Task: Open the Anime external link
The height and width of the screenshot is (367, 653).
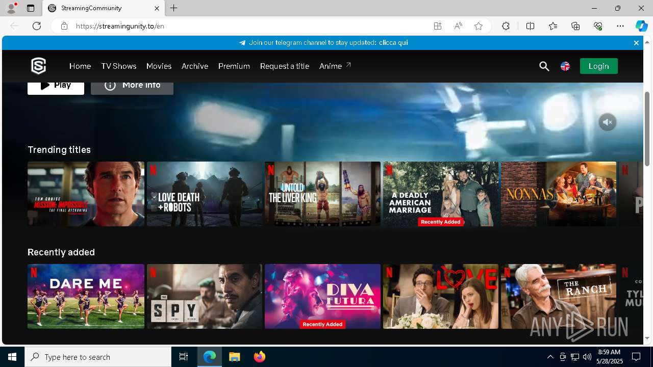Action: coord(335,66)
